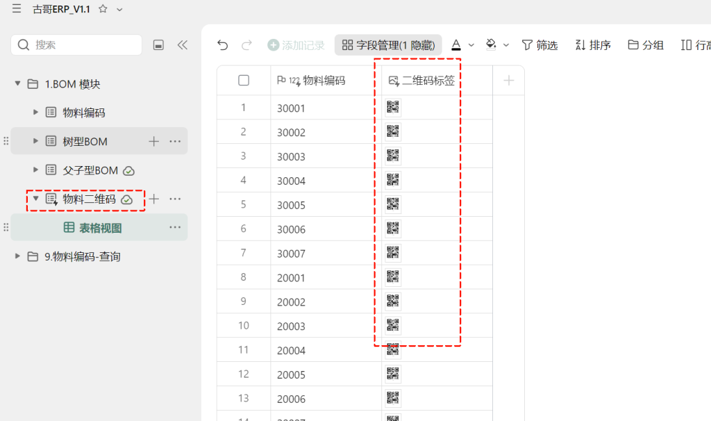This screenshot has width=711, height=421.
Task: Select cell with code 30004
Action: [x=326, y=181]
